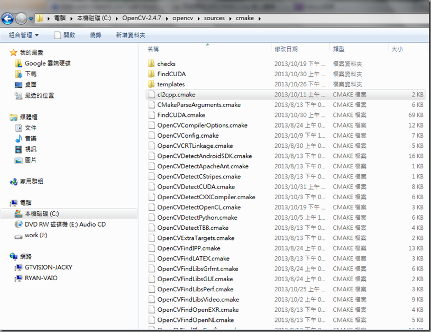The height and width of the screenshot is (332, 431).
Task: Select file OpenCVCompilerOptions.cmake
Action: coord(203,125)
